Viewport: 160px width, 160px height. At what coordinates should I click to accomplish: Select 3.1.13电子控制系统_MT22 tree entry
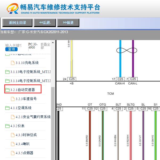click(31, 72)
